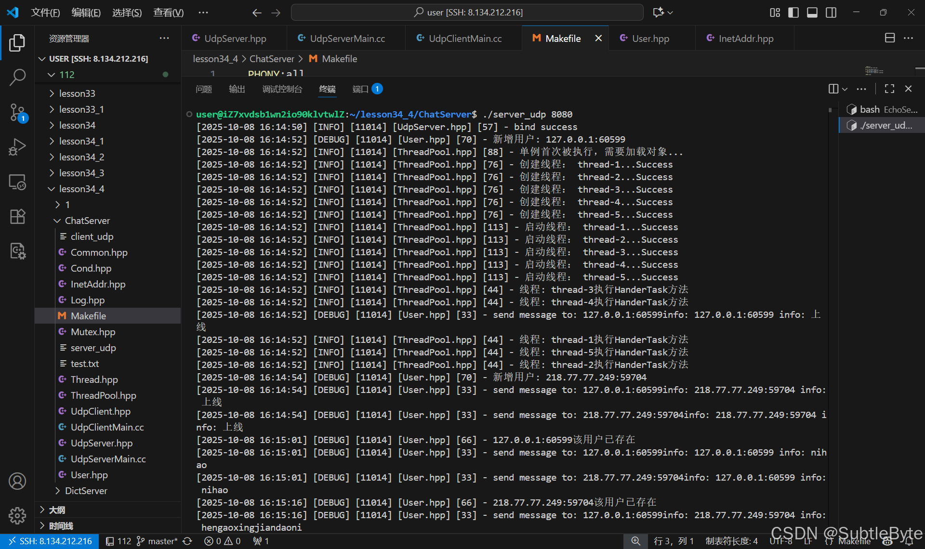Maximize the terminal panel size
Image resolution: width=925 pixels, height=549 pixels.
[889, 89]
